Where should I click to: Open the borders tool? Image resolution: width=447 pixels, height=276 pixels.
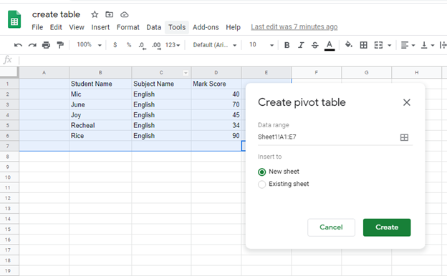click(x=363, y=45)
